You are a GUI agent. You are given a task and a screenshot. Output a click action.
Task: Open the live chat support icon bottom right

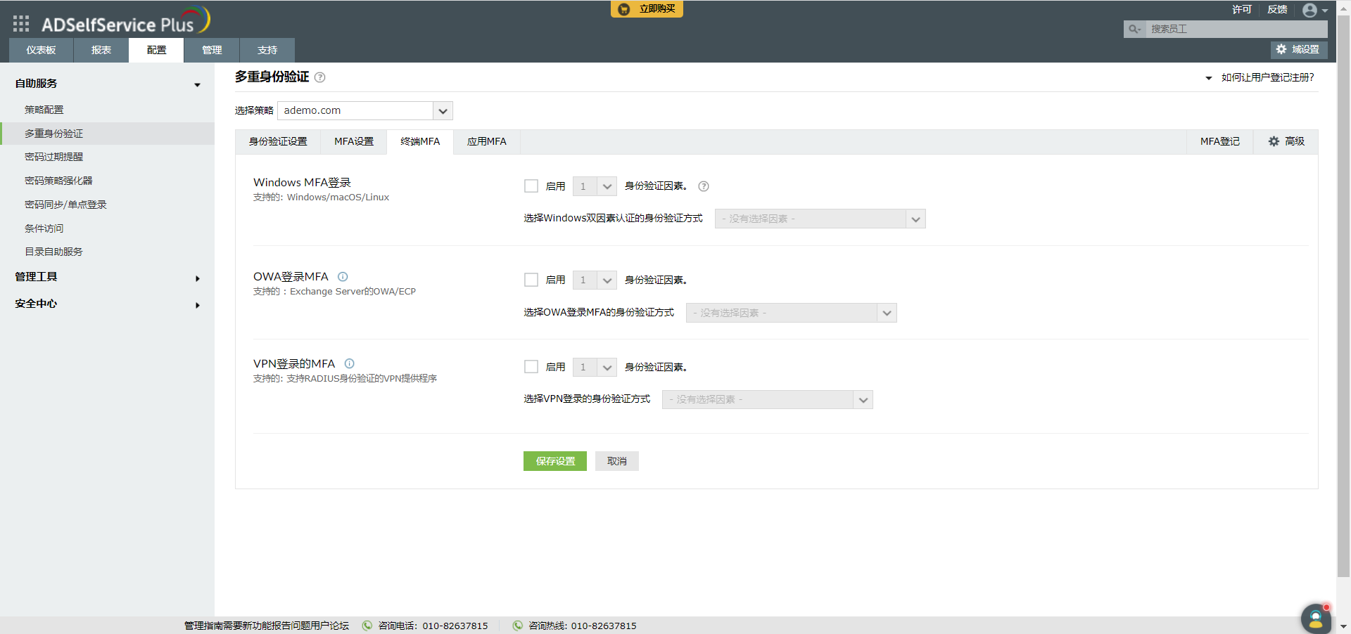tap(1316, 619)
